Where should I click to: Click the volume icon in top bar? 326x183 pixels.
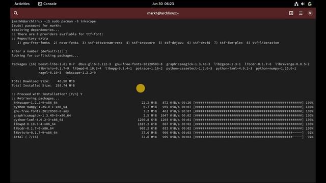[x=303, y=4]
